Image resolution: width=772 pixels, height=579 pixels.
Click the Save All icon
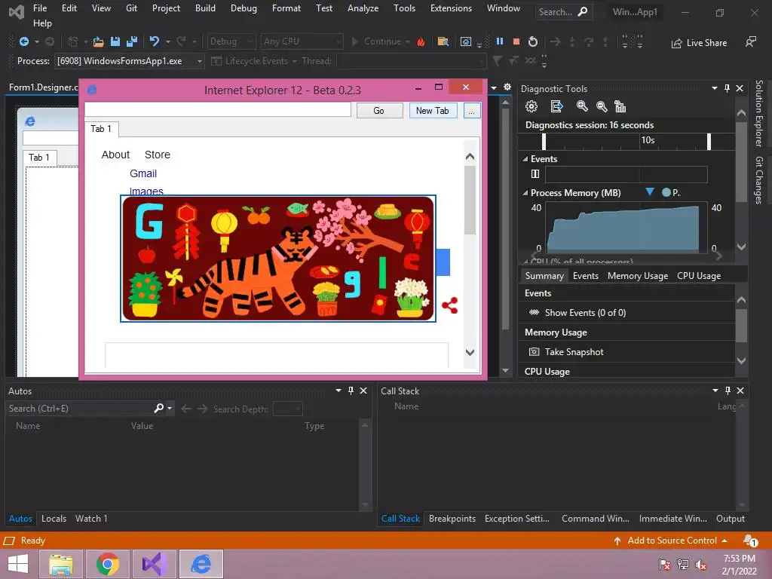coord(132,42)
